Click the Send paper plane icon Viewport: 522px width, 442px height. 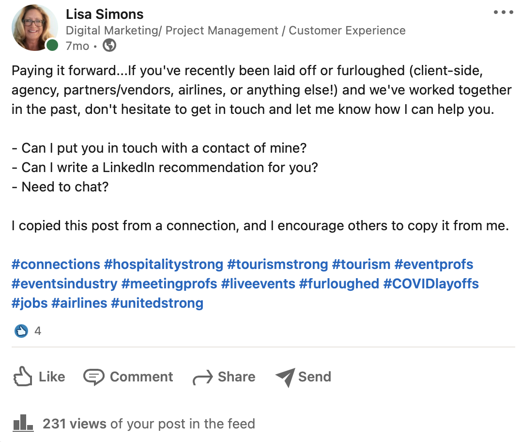point(285,377)
